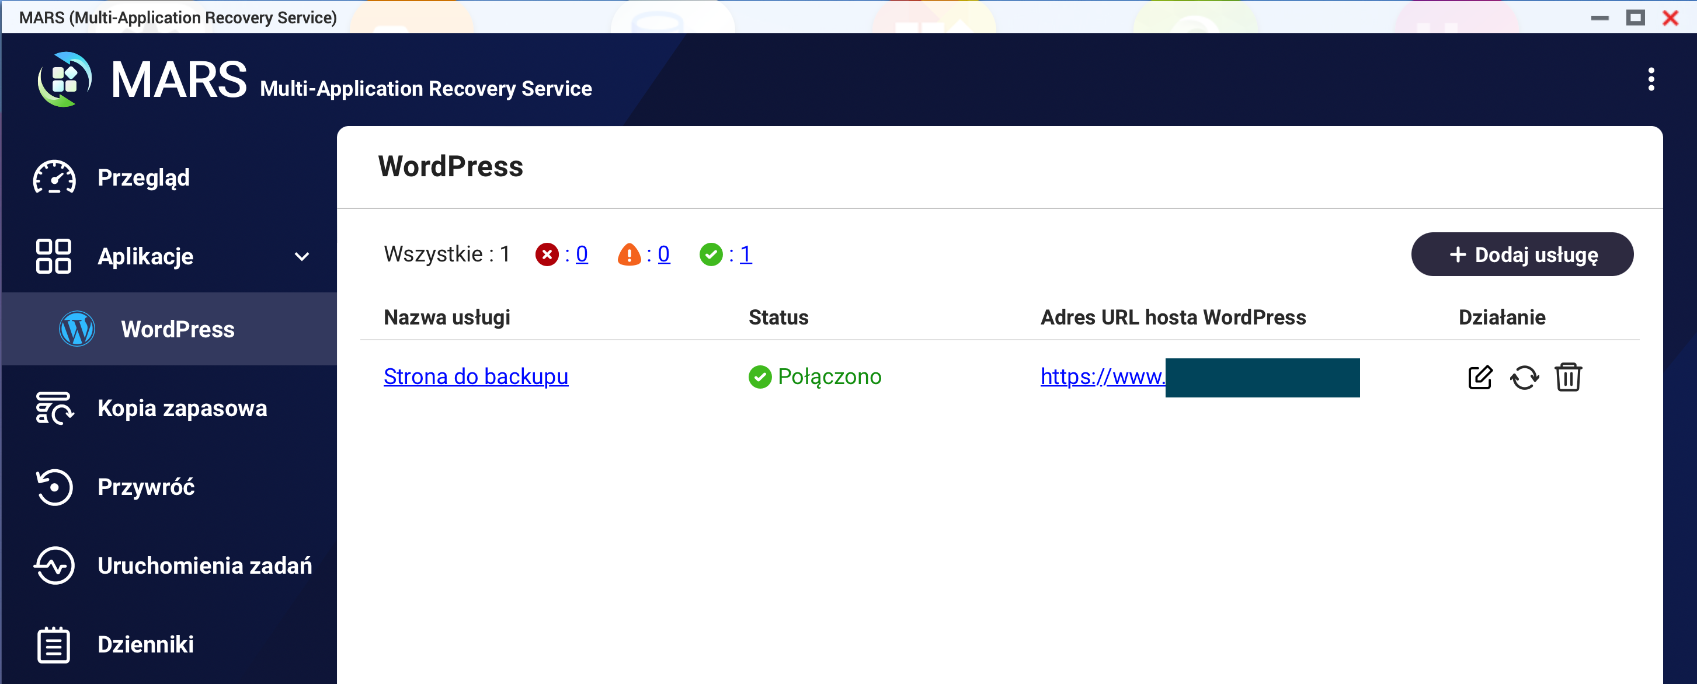Maximize the MARS window

click(1635, 18)
